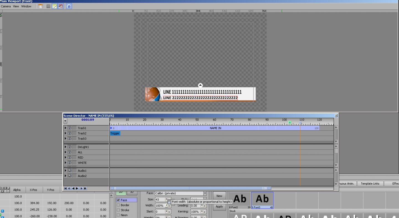Screen dimensions: 399x218
Task: Enable the Stroke checkbox
Action: pos(119,210)
